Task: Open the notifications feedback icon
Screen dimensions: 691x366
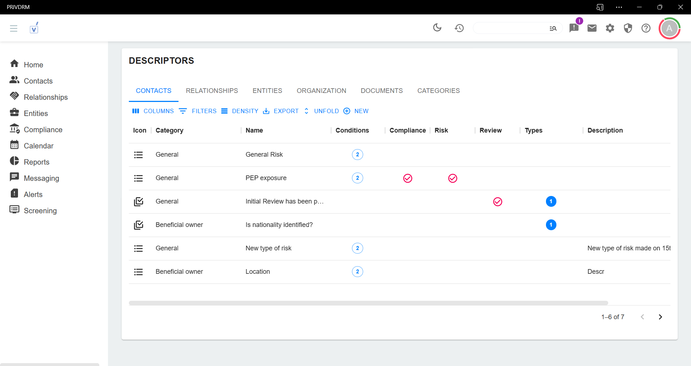Action: [574, 28]
